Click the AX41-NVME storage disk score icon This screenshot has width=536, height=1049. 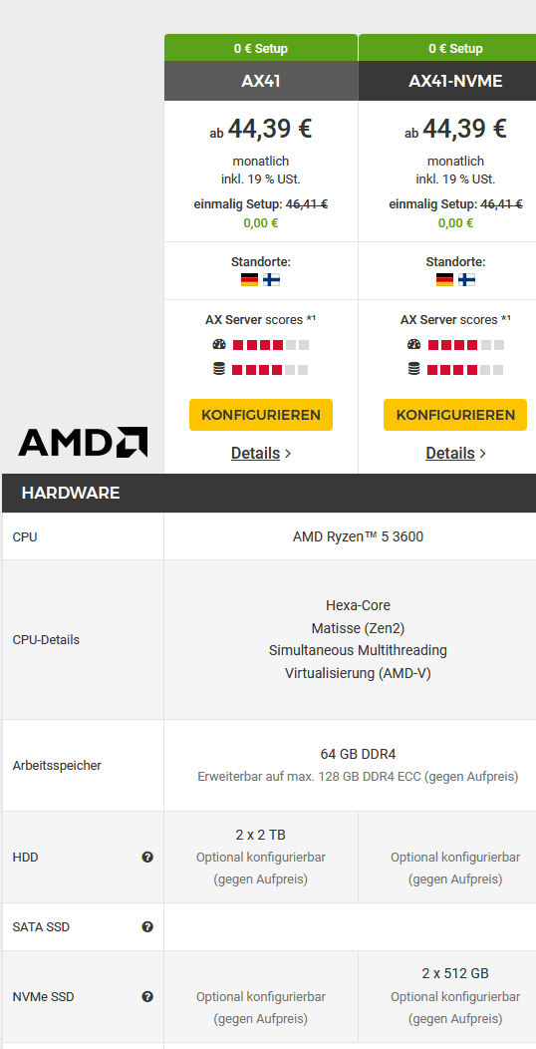click(x=413, y=369)
